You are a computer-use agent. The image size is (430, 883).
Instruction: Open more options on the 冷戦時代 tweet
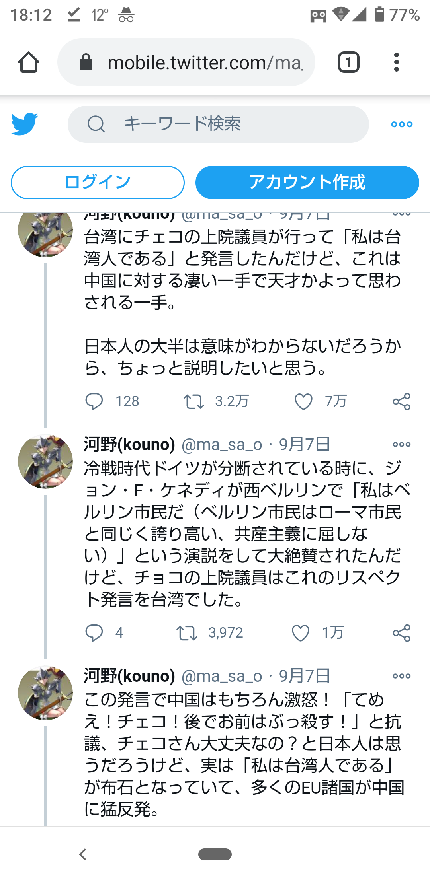pos(401,444)
